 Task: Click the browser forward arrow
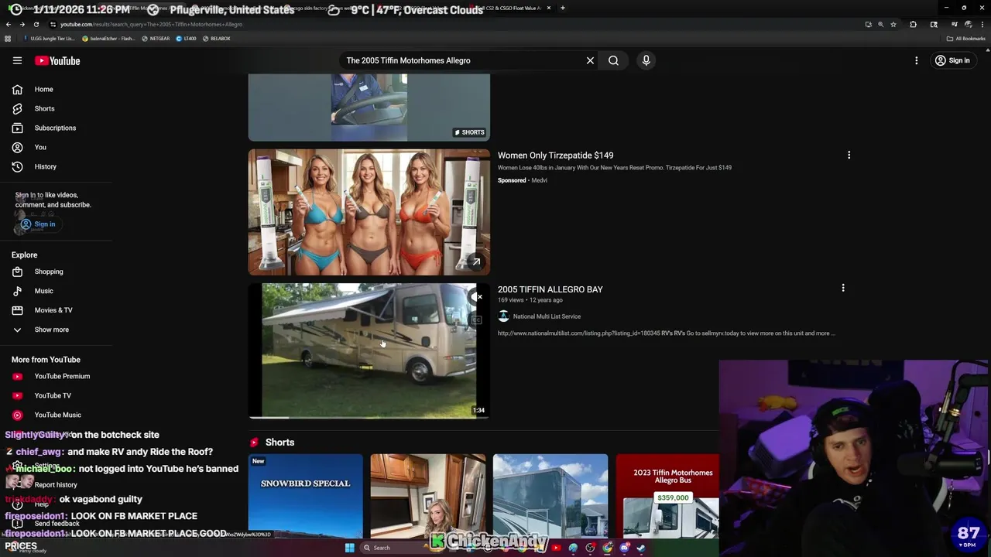[22, 24]
